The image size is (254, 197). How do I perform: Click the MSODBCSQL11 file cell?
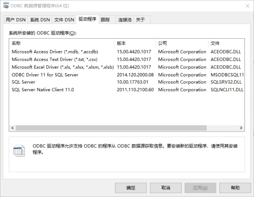point(227,75)
